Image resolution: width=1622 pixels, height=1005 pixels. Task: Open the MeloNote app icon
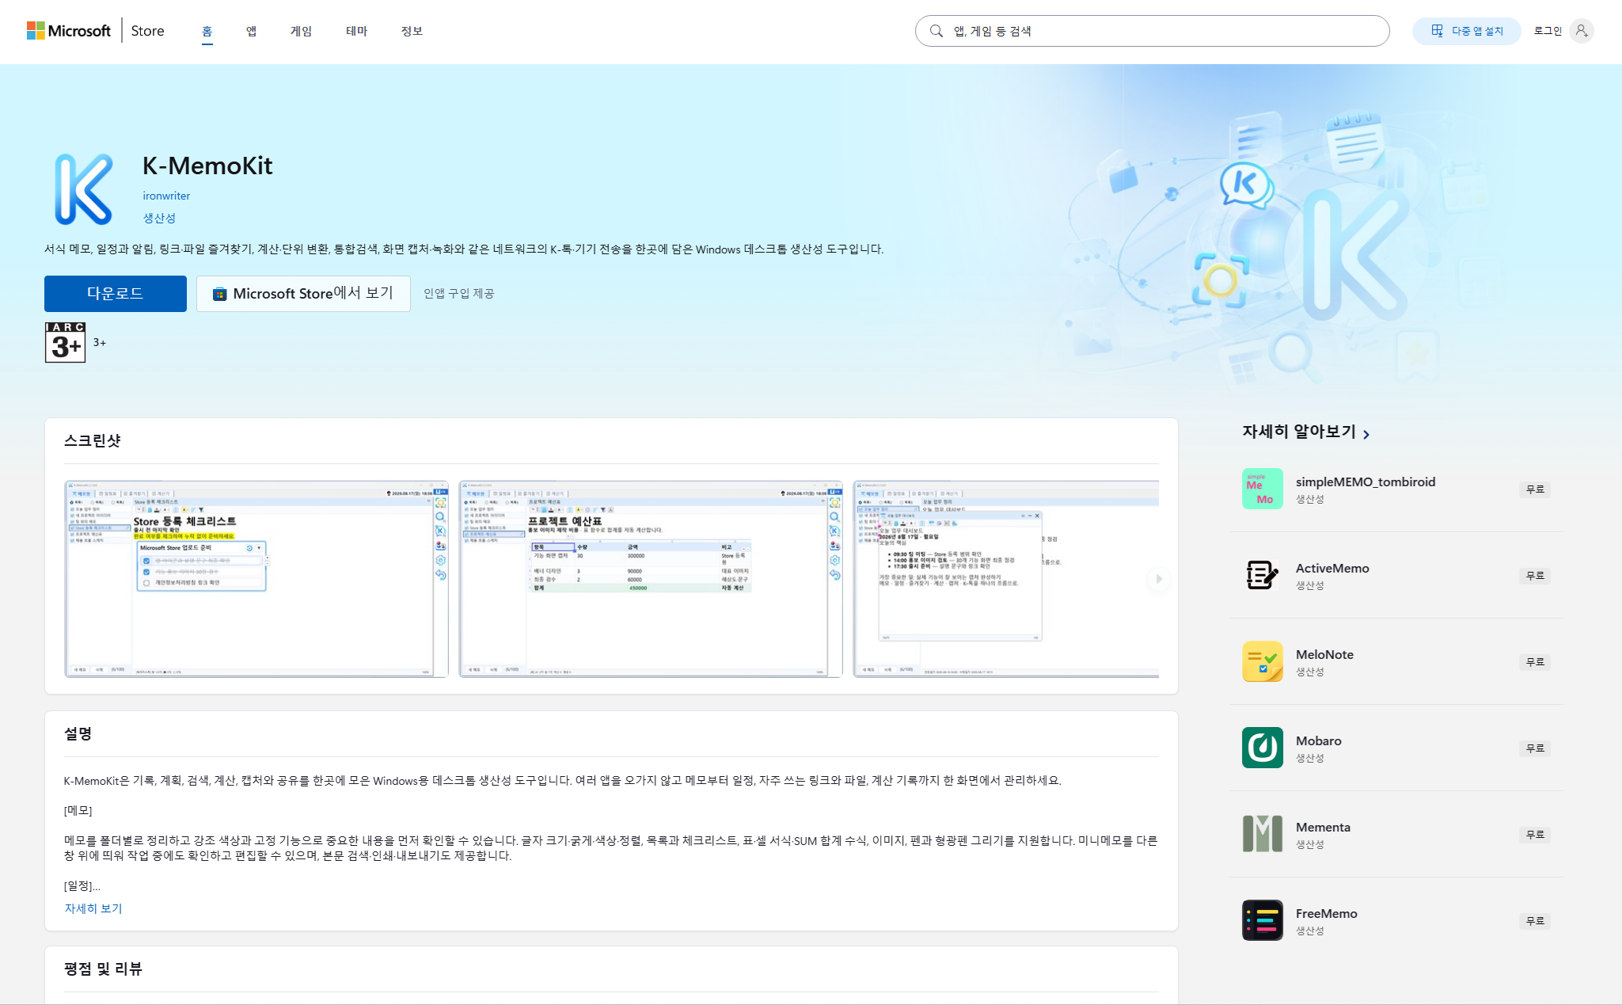pos(1263,661)
